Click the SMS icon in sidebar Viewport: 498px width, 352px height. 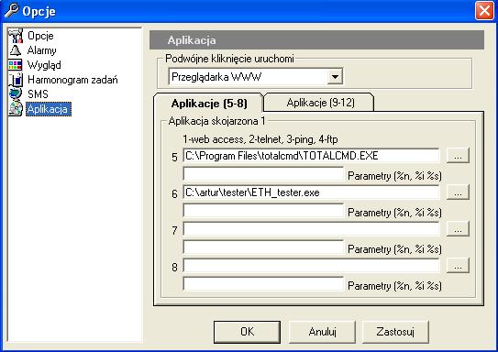tap(16, 93)
